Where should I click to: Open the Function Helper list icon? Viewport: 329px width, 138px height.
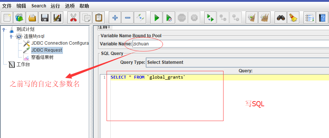(x=309, y=18)
